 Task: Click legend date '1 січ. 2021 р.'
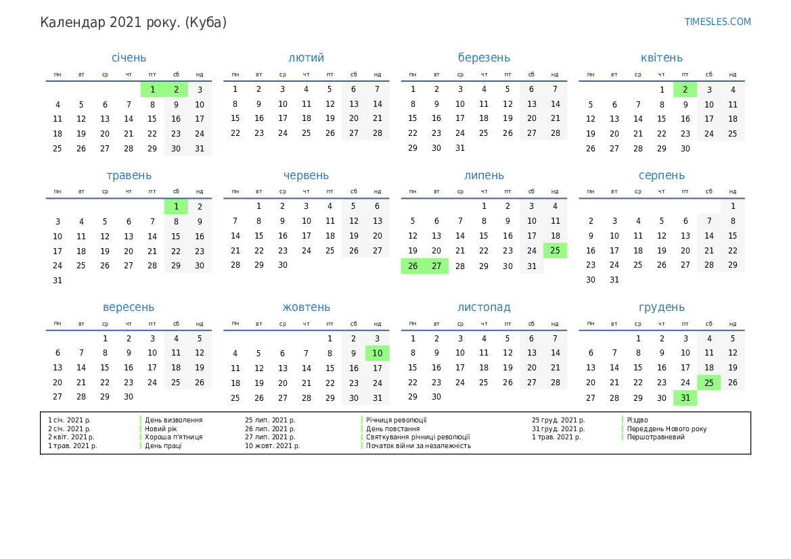click(69, 420)
